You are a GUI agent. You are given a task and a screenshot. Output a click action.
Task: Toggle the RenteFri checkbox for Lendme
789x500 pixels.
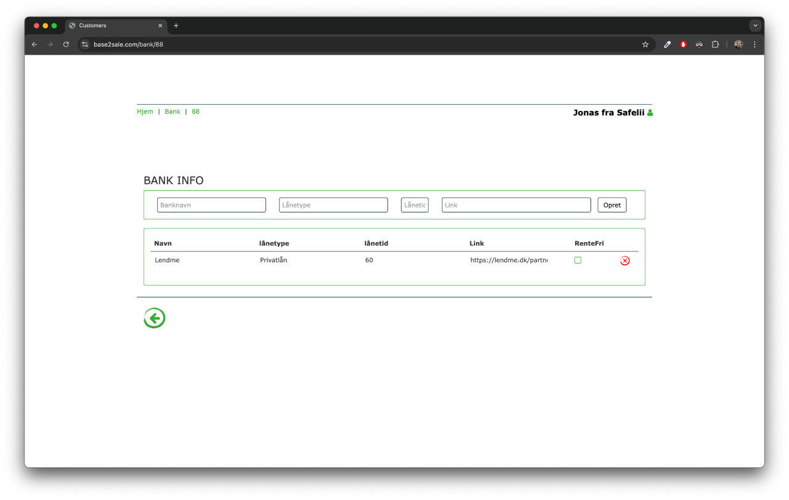pos(578,260)
